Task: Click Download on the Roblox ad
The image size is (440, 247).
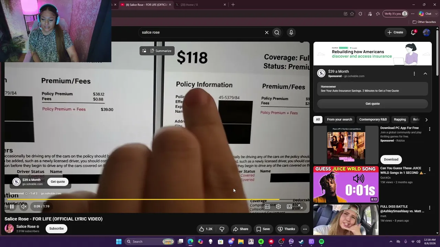Action: click(391, 159)
